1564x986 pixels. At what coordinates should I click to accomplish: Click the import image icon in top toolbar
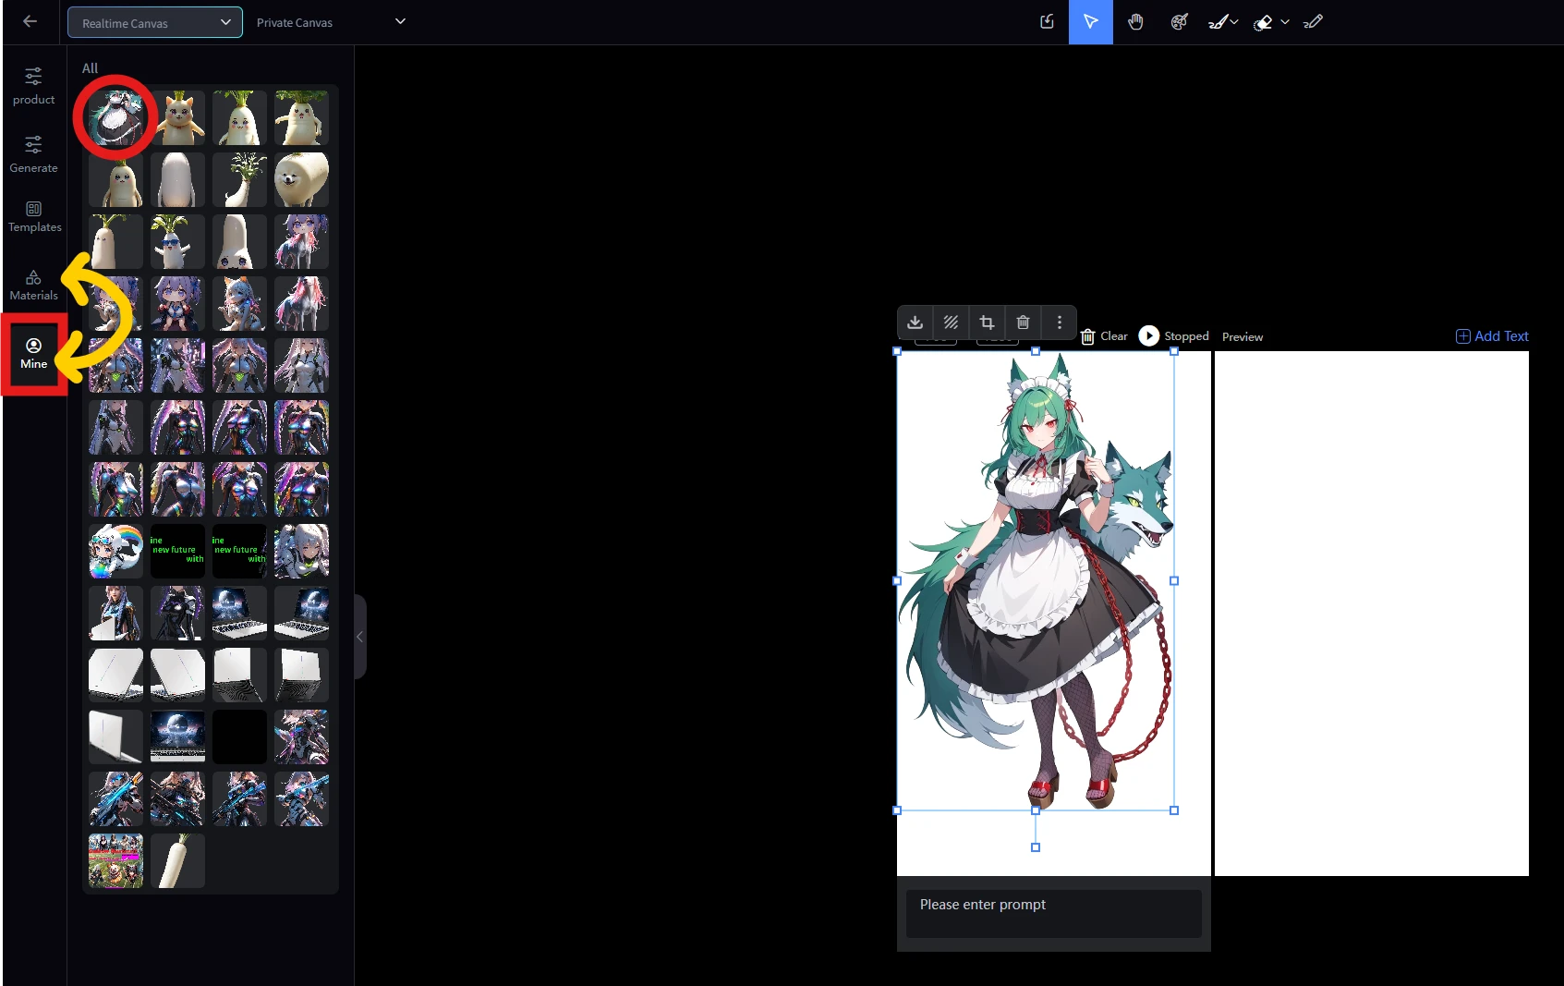coord(1047,22)
